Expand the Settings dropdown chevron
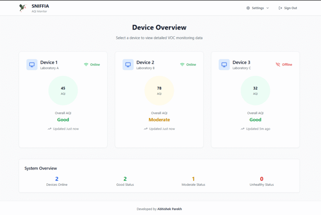The height and width of the screenshot is (215, 321). (x=267, y=8)
